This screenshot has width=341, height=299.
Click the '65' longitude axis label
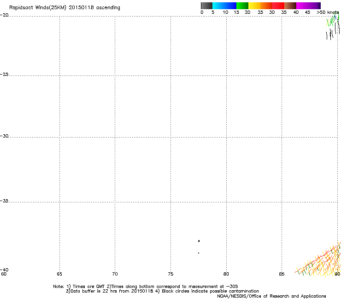tap(59, 274)
